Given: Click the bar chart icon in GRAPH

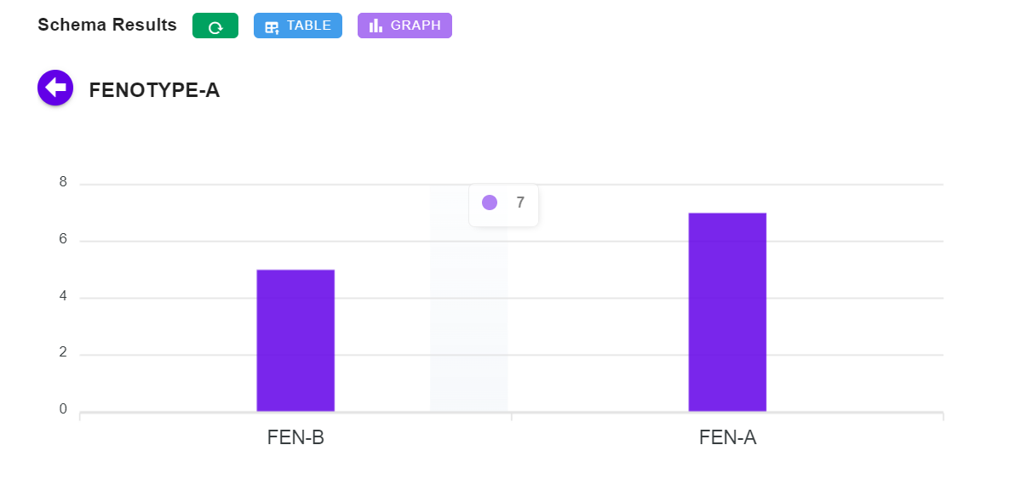Looking at the screenshot, I should pos(376,26).
